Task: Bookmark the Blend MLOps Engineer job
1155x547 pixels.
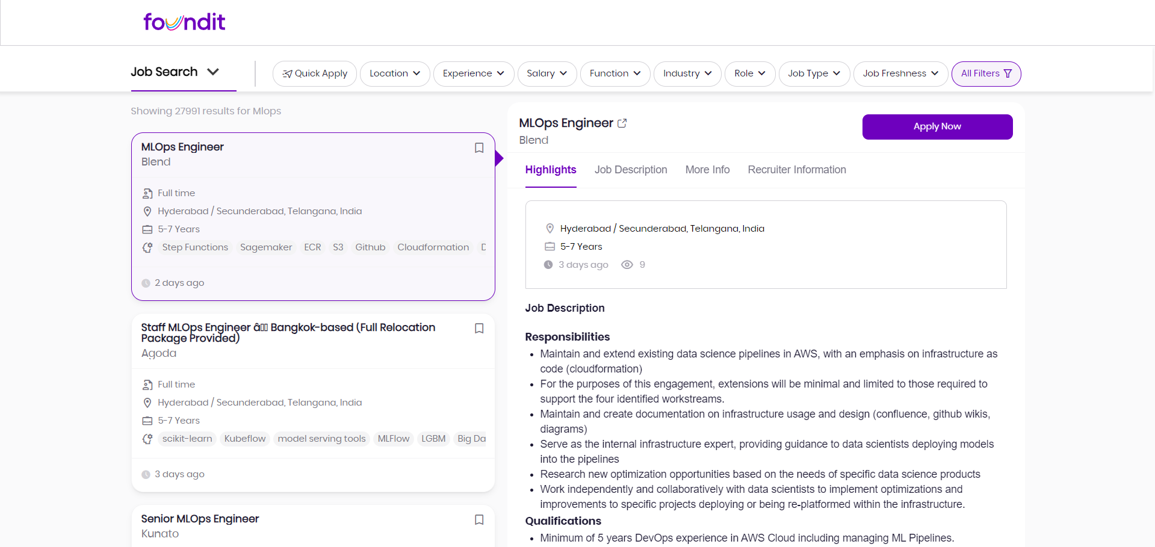Action: (479, 148)
